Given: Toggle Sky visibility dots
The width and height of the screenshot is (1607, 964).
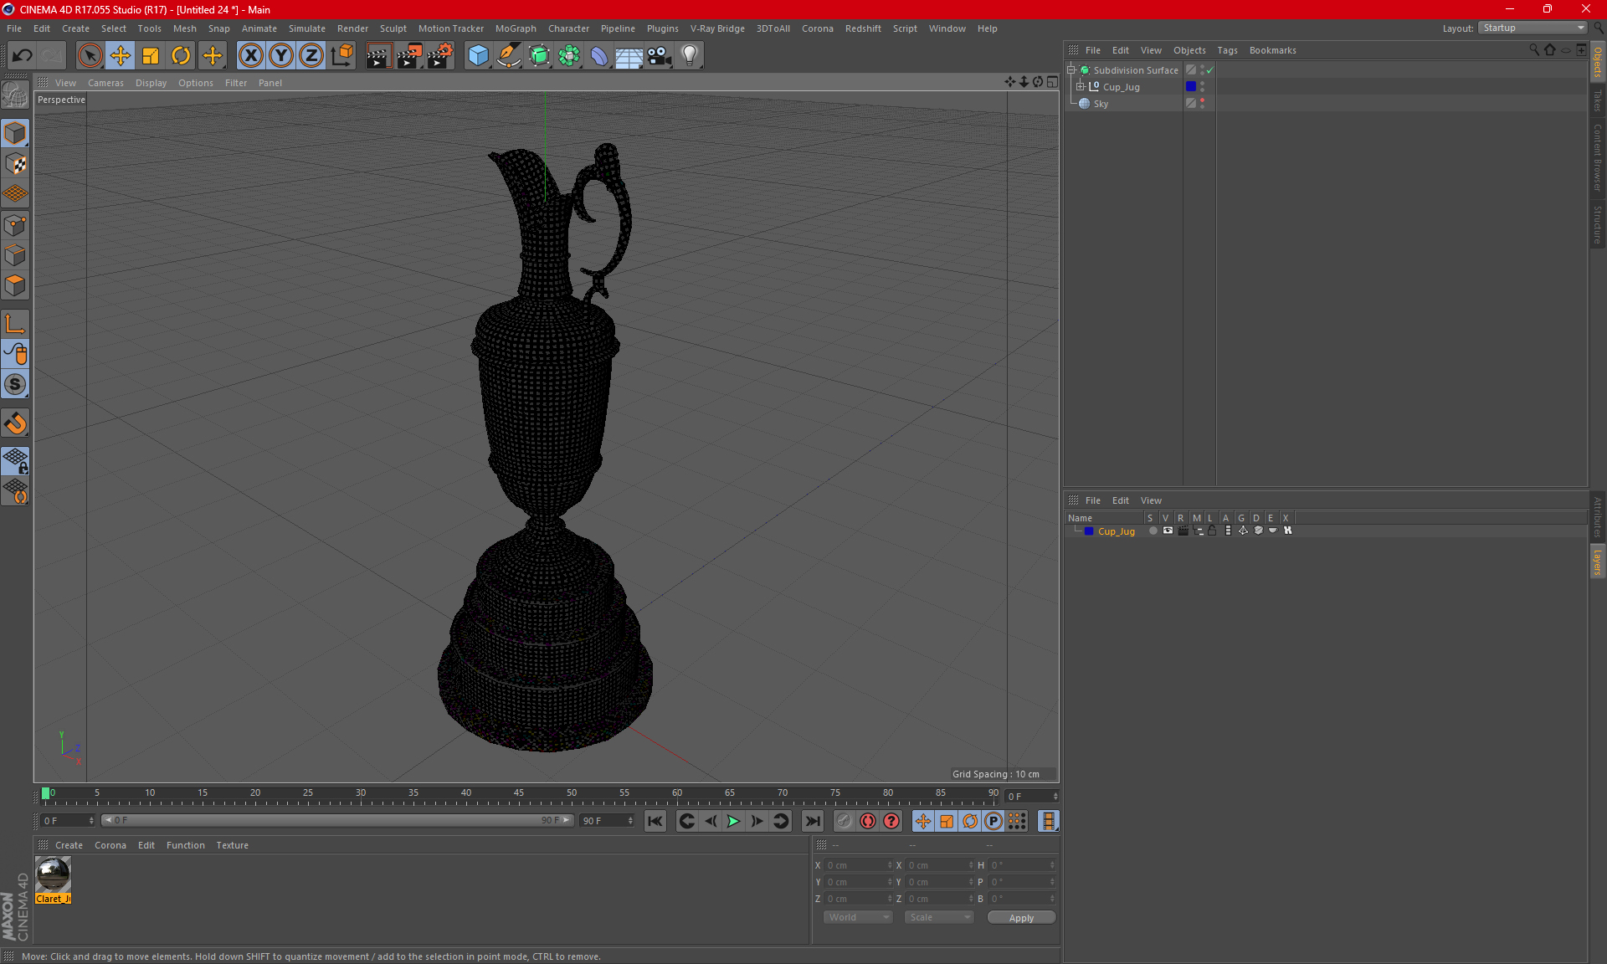Looking at the screenshot, I should (x=1203, y=103).
